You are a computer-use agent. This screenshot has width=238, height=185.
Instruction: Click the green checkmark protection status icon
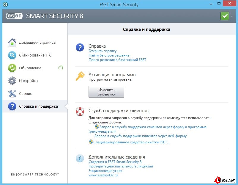coord(225,16)
